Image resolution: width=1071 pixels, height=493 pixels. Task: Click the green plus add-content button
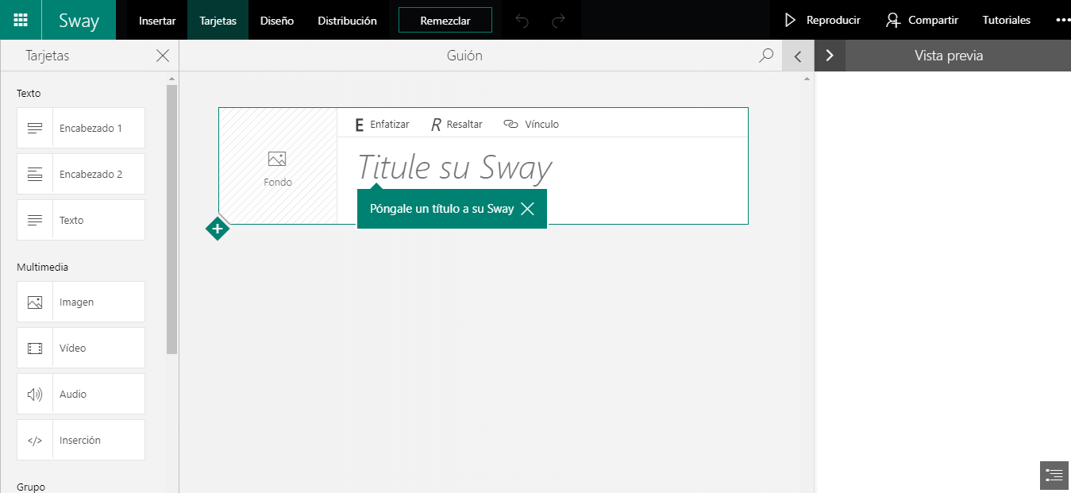pos(217,229)
